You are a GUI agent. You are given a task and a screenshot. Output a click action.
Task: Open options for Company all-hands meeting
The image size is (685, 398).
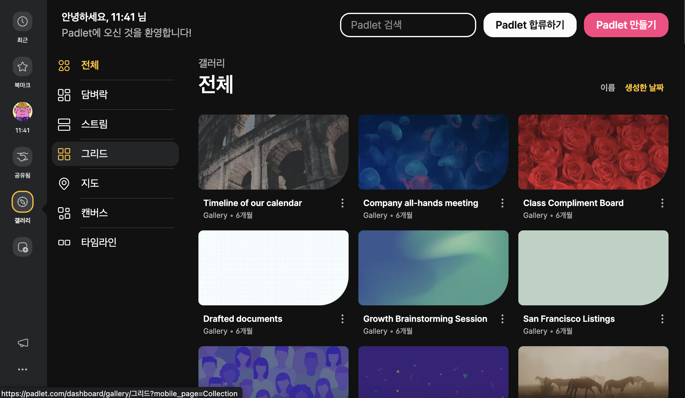point(502,203)
